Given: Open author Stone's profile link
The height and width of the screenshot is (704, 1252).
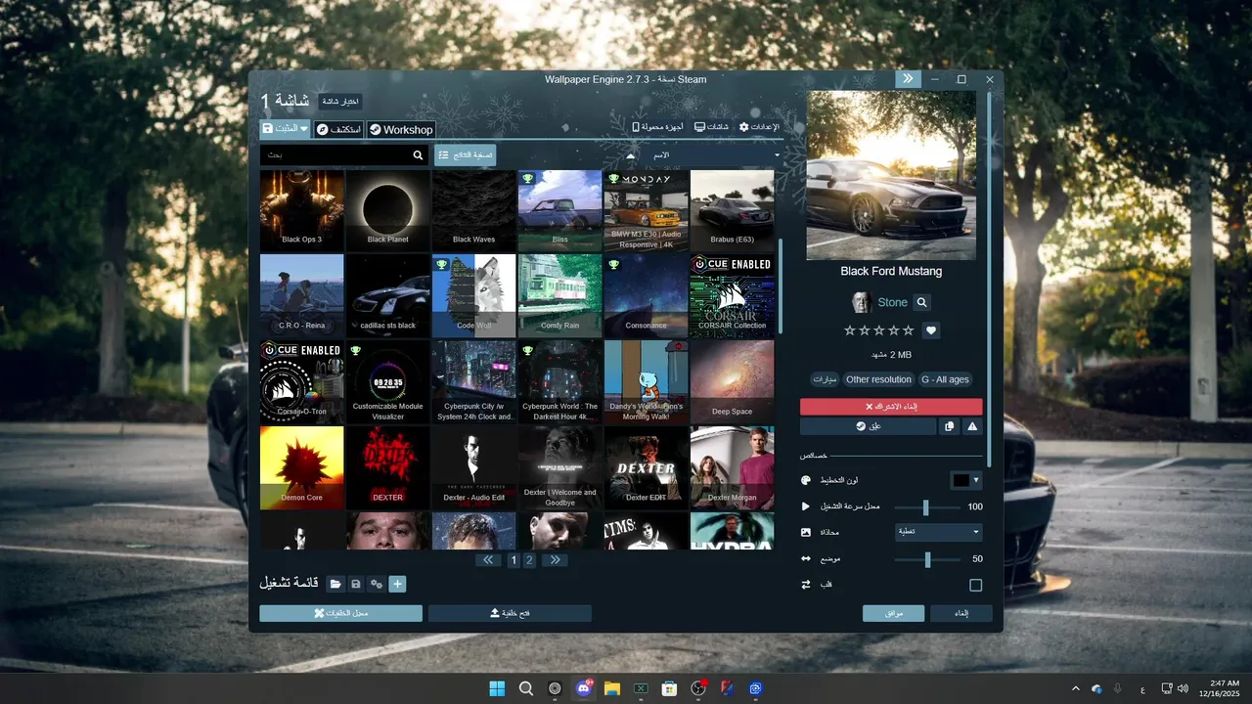Looking at the screenshot, I should (x=892, y=302).
